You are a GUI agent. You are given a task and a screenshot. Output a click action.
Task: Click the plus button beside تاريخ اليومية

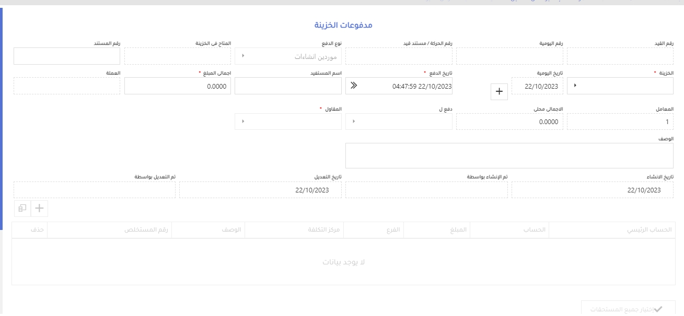pyautogui.click(x=498, y=91)
